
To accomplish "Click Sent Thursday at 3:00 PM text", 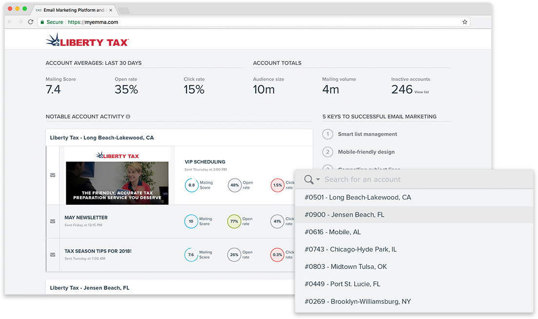I will (206, 170).
